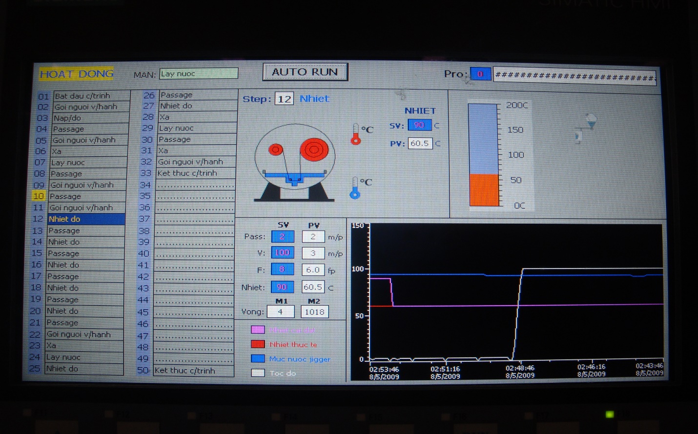This screenshot has width=698, height=434.
Task: Click the red hot-temperature thermometer icon
Action: pos(356,134)
